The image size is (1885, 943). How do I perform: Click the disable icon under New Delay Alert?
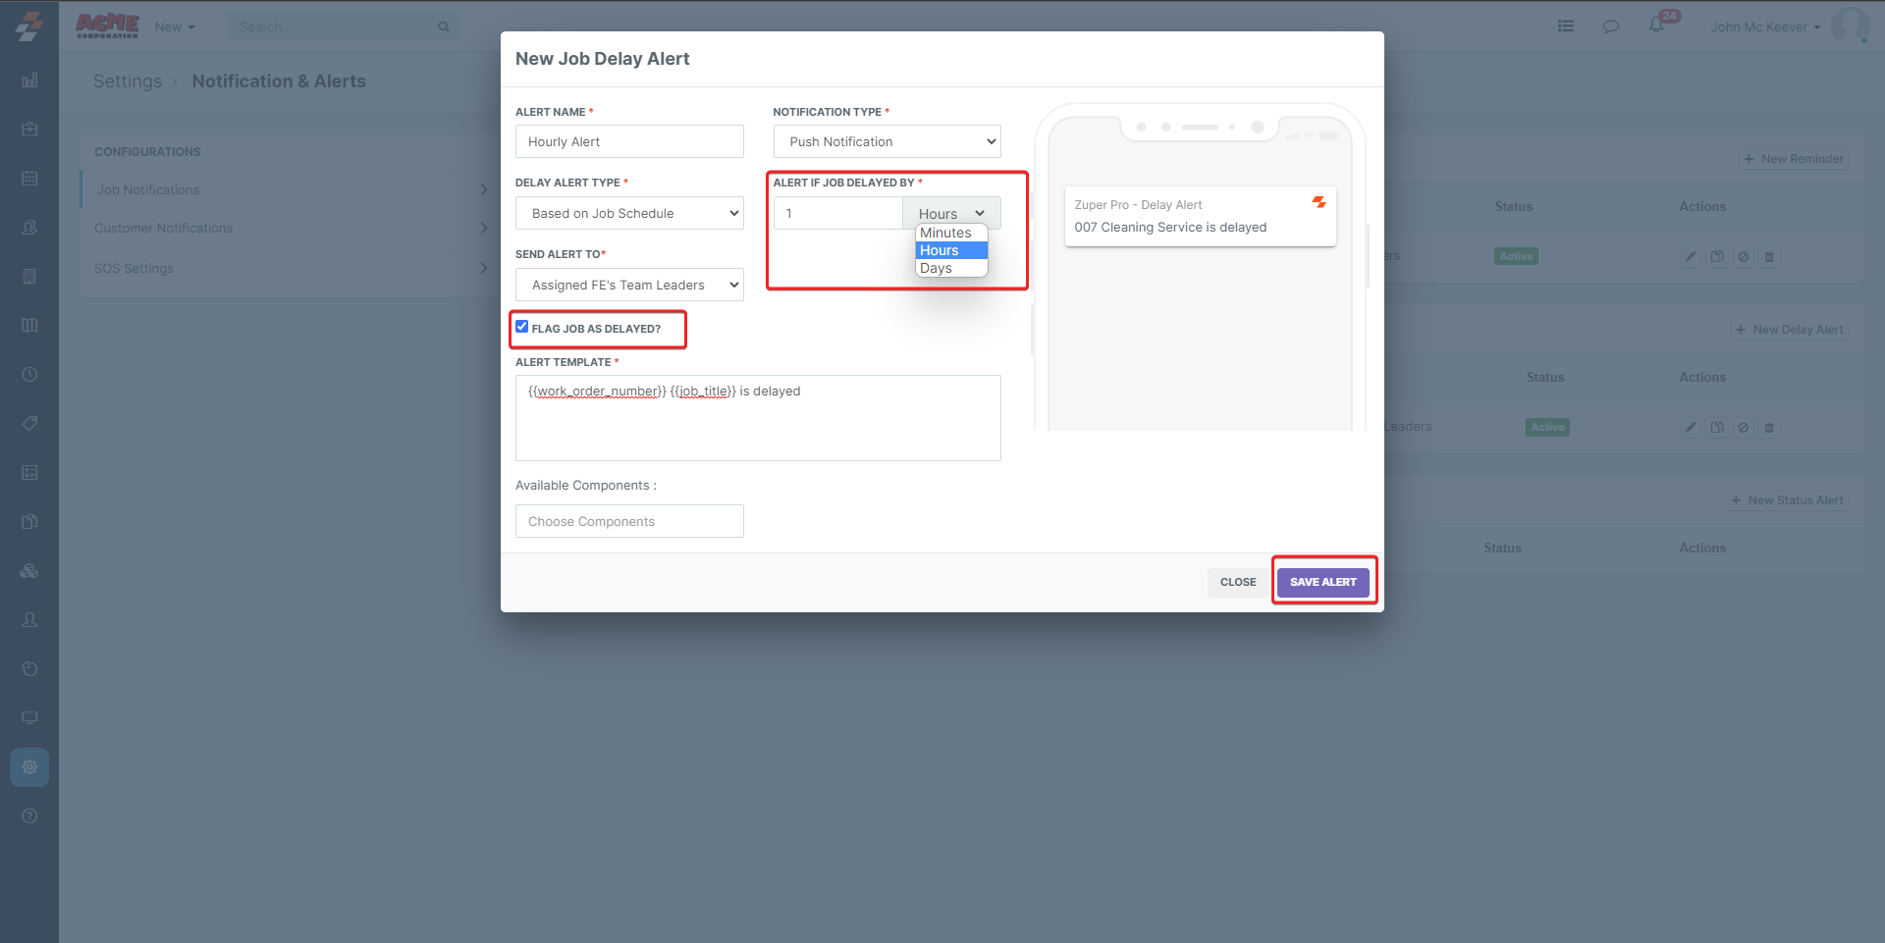coord(1744,428)
